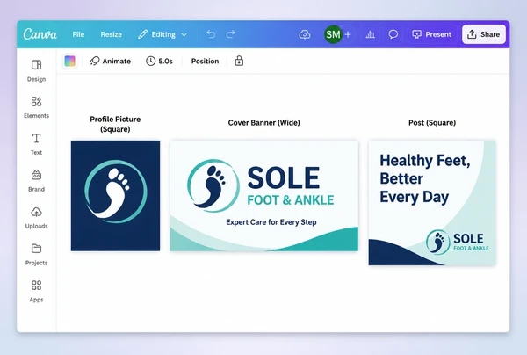Viewport: 527px width, 355px height.
Task: Open the Position options
Action: 205,62
